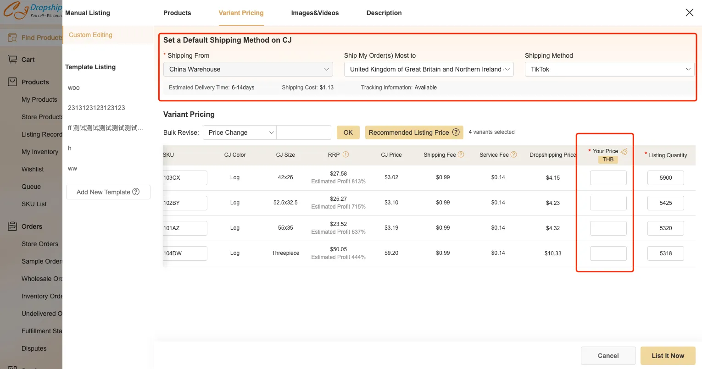The width and height of the screenshot is (702, 369).
Task: Open the Ship My Orders Most to dropdown
Action: [x=429, y=69]
